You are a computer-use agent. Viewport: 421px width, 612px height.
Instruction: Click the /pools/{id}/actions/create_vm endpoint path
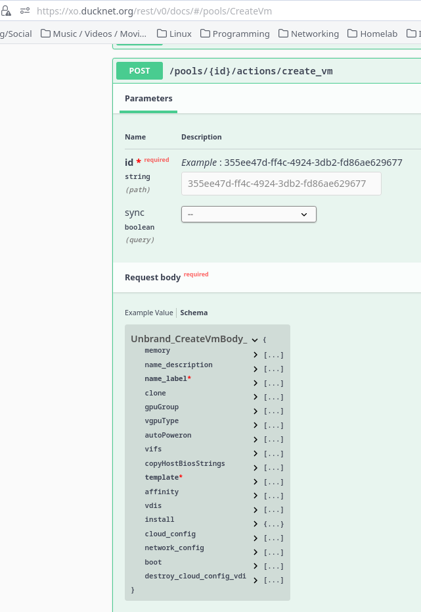pos(251,71)
